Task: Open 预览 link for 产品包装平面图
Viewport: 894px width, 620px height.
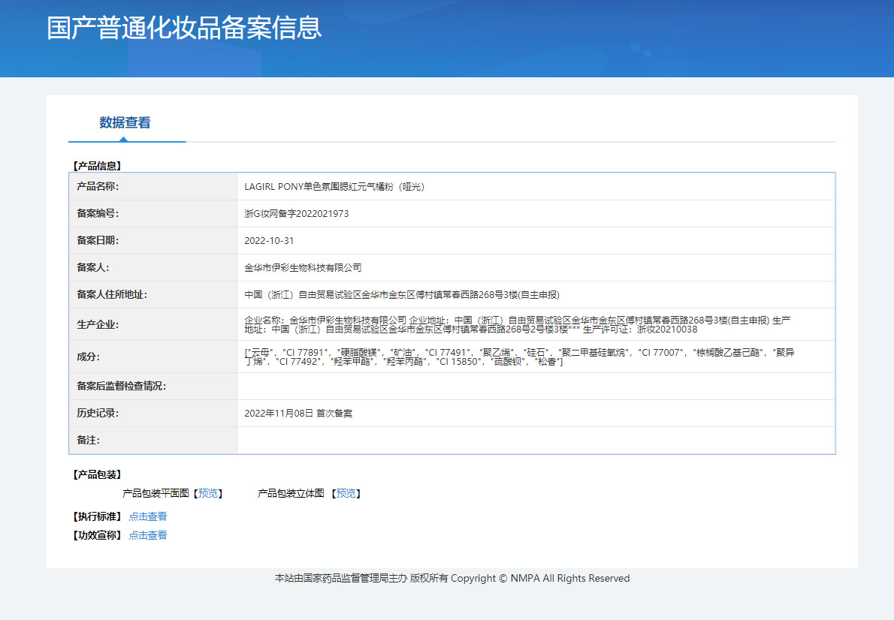Action: pos(208,493)
